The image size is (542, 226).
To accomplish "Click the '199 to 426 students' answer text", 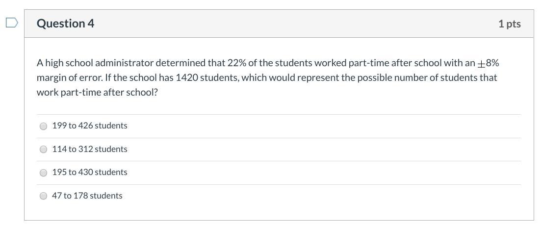I will 90,126.
